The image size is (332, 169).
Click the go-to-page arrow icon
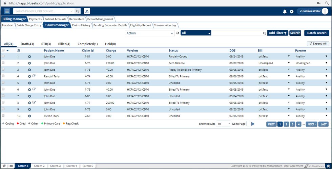tap(253, 124)
